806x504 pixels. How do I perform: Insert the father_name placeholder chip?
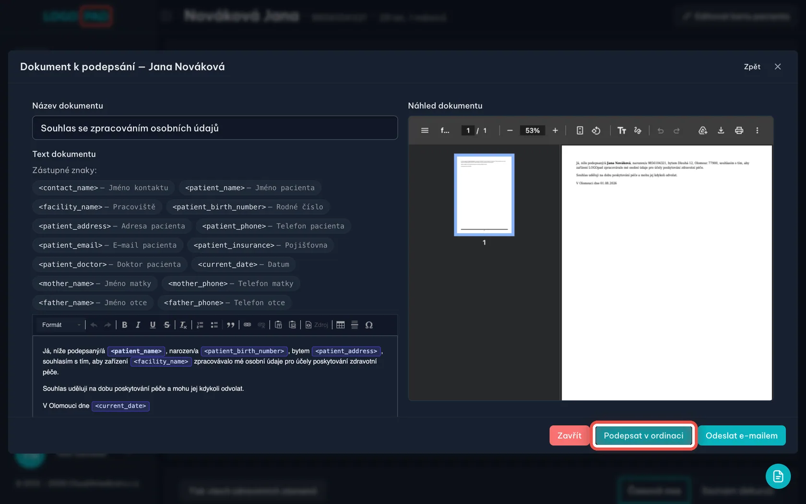click(93, 303)
